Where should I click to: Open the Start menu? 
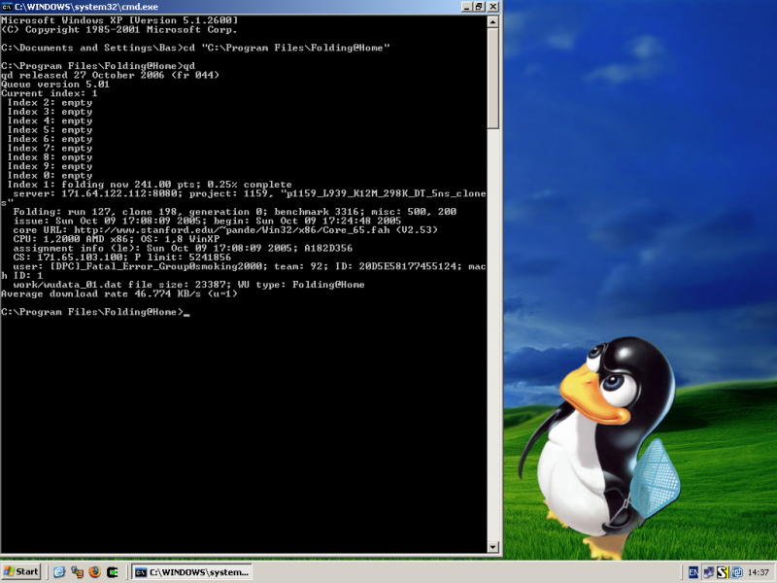click(x=20, y=571)
